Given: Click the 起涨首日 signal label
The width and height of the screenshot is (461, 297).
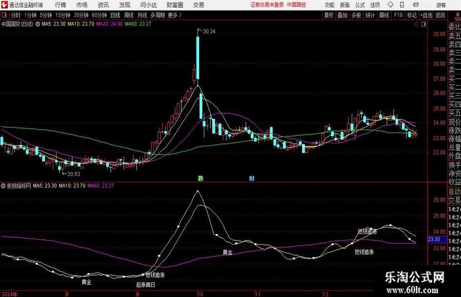Looking at the screenshot, I should 145,285.
